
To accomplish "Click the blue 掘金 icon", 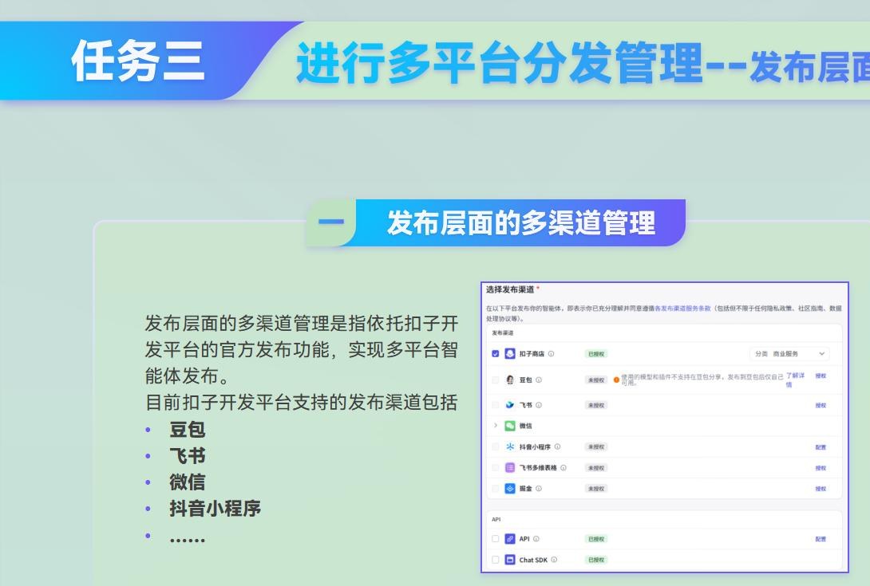I will 510,489.
